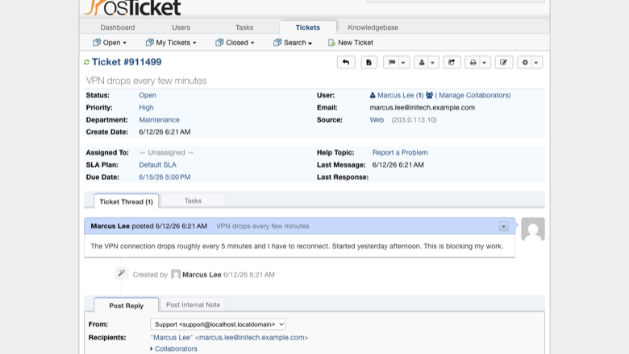Click the green refresh icon beside ticket number
The image size is (629, 354).
click(86, 62)
